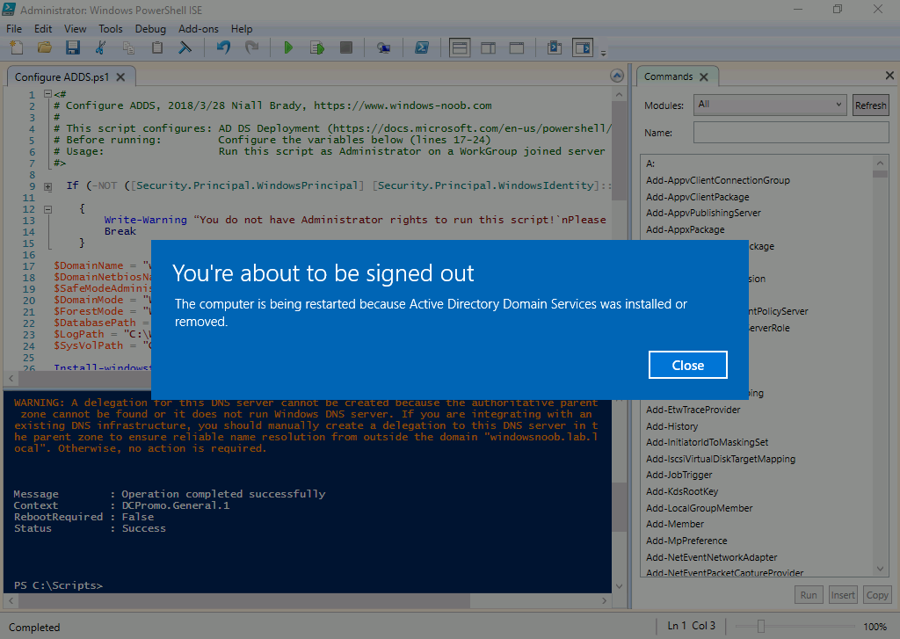Toggle the Show Command Add-on icon

tap(583, 47)
